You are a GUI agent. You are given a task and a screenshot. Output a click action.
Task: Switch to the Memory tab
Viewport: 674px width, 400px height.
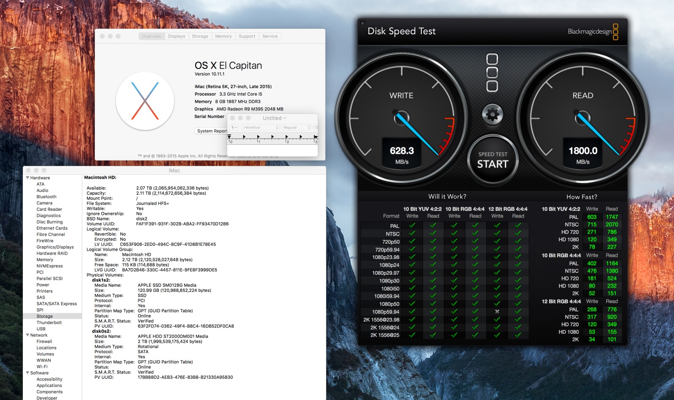tap(223, 36)
